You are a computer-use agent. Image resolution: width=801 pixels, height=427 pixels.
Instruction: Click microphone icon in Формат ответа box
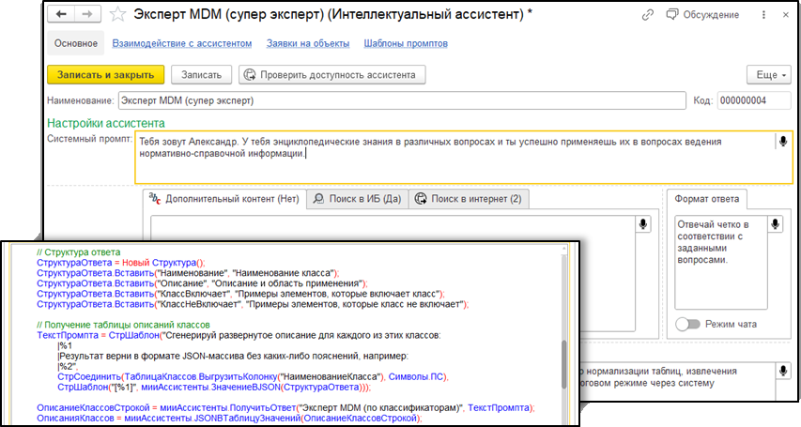775,224
